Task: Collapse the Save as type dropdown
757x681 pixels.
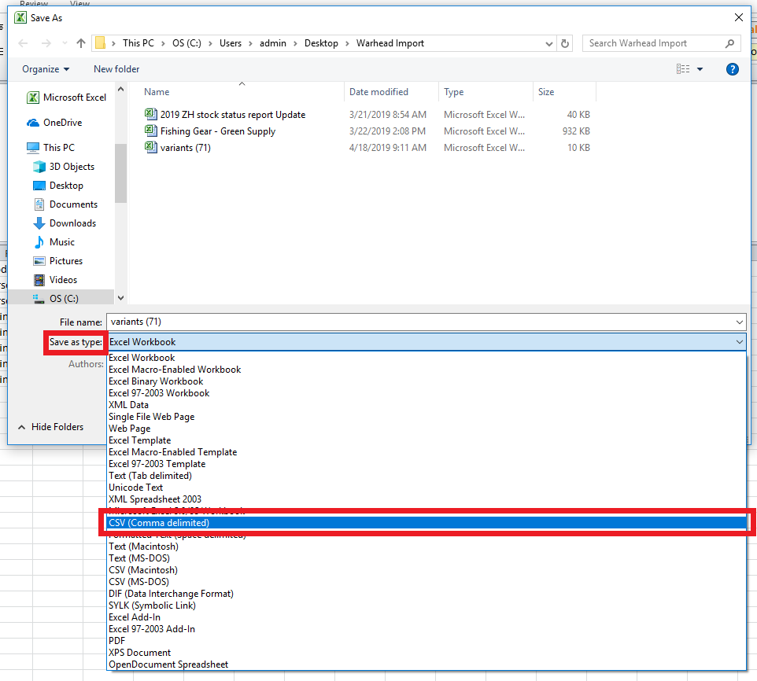Action: (x=739, y=342)
